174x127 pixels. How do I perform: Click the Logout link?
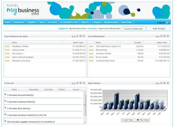(x=161, y=23)
